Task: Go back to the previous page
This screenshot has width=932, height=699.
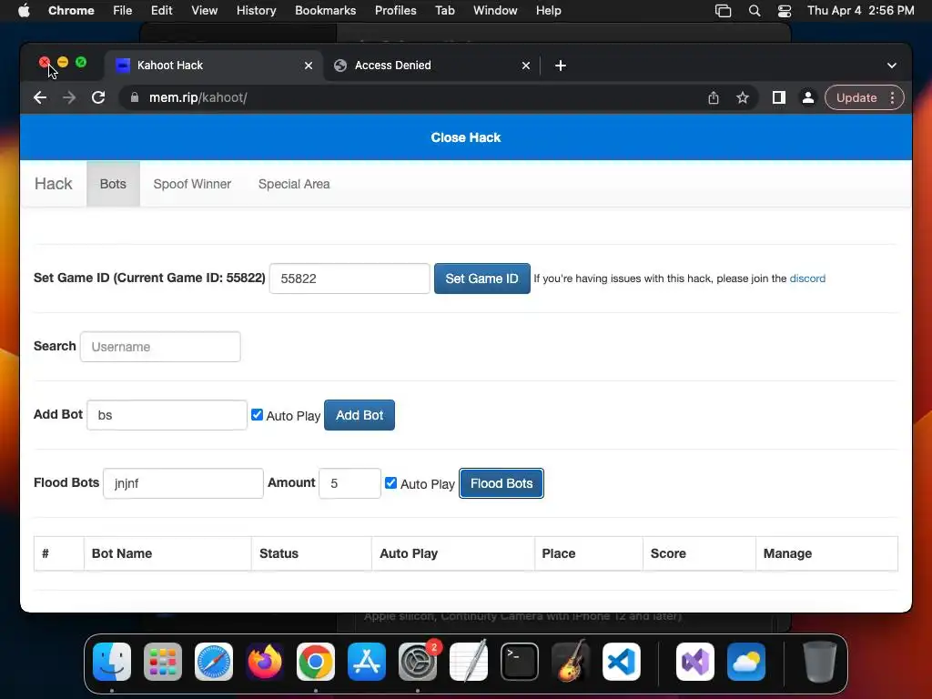Action: (x=40, y=97)
